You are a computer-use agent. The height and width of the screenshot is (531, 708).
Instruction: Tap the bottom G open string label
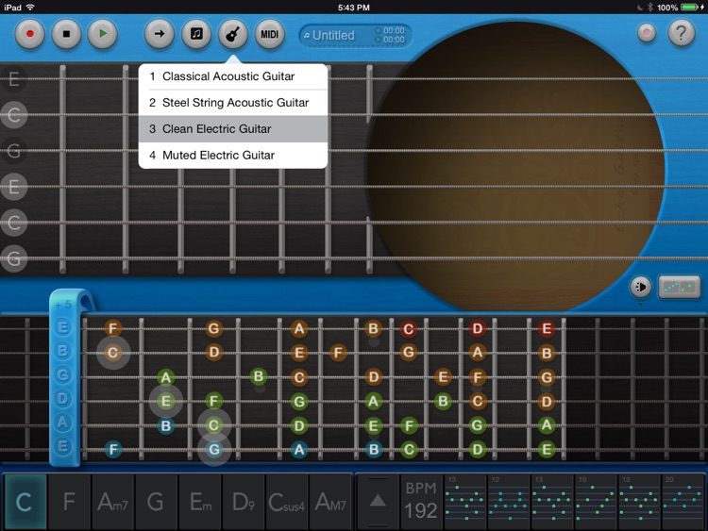click(x=13, y=258)
